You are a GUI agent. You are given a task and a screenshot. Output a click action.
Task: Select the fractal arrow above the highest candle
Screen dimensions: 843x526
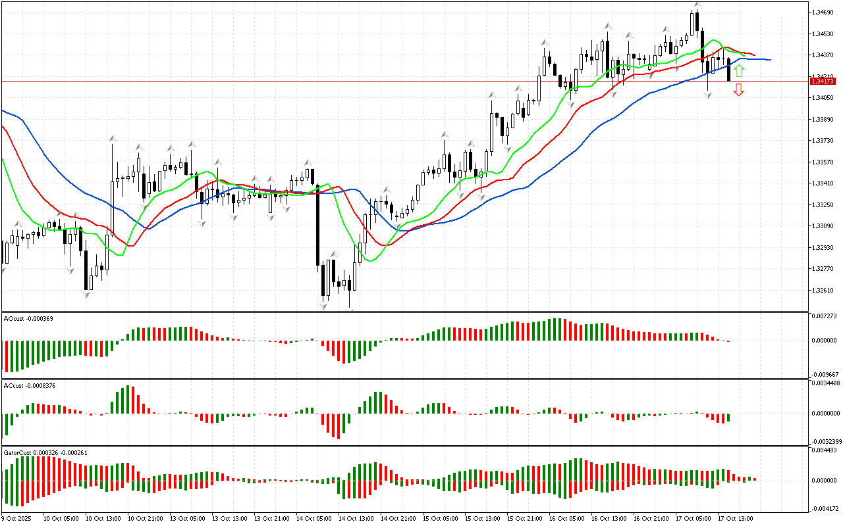tap(696, 5)
